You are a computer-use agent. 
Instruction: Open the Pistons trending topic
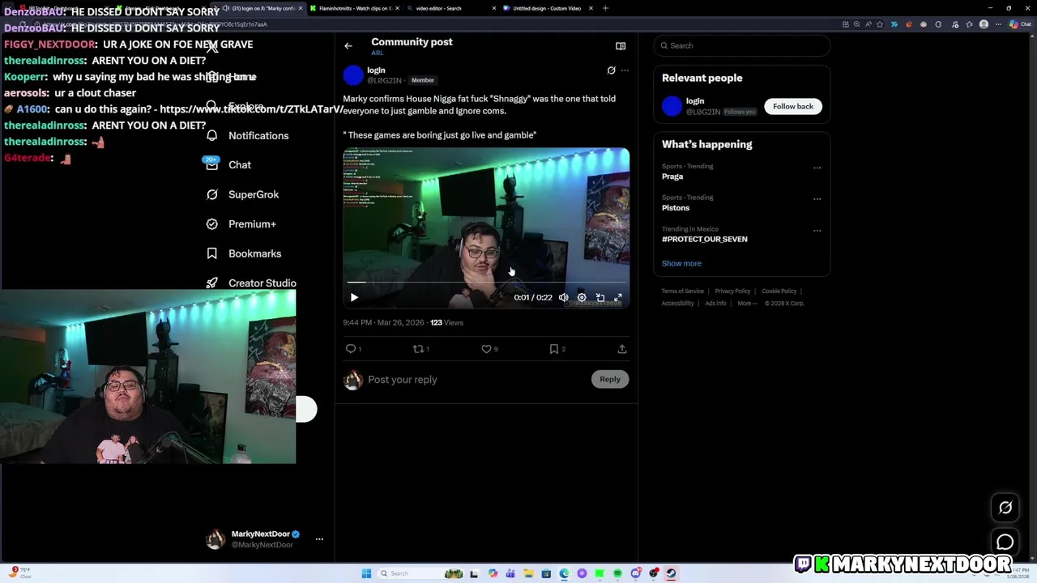click(x=676, y=208)
